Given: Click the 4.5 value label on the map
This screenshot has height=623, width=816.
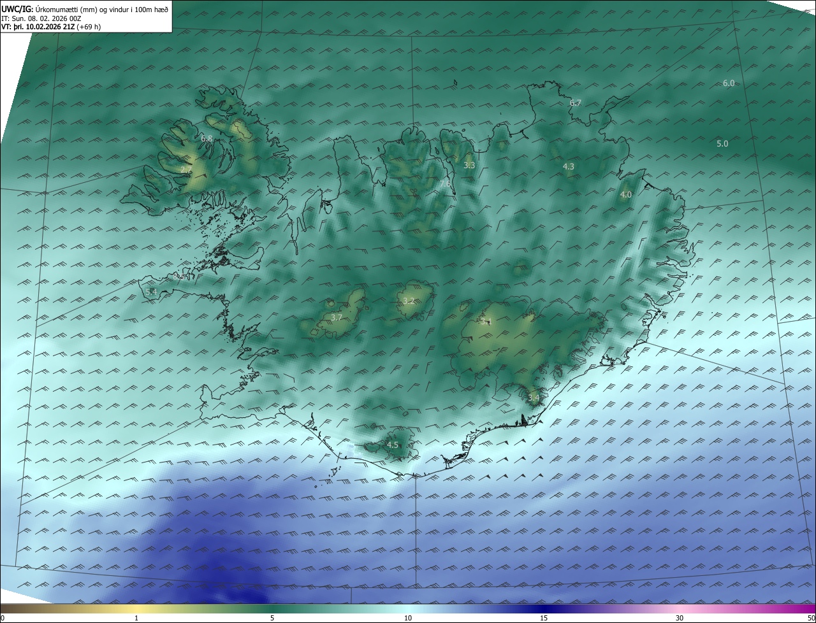Looking at the screenshot, I should [x=392, y=445].
